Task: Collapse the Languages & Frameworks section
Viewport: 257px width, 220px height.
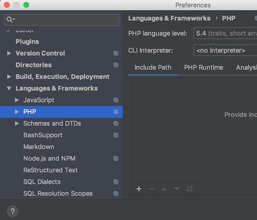Action: tap(9, 89)
